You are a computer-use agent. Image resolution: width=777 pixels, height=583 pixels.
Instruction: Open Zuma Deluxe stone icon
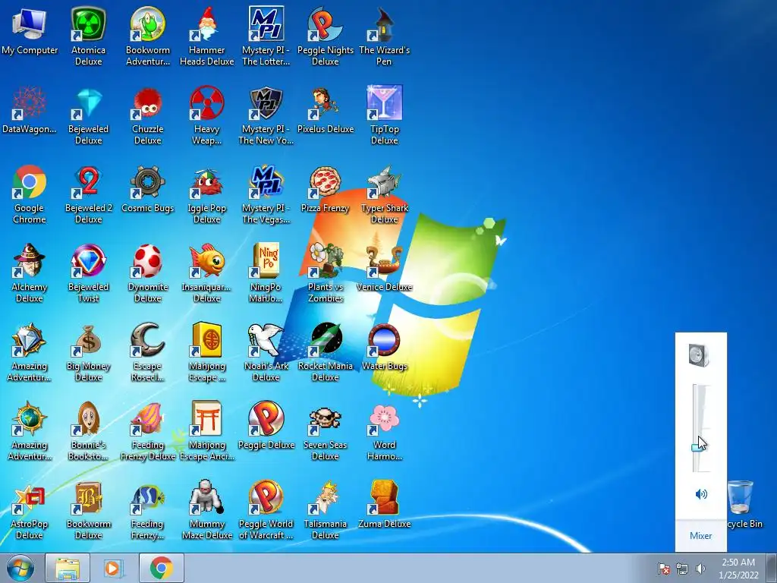[x=384, y=505]
